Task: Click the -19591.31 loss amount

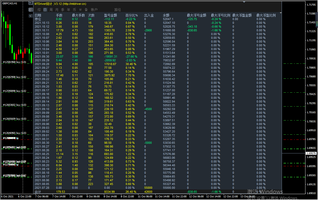Action: pyautogui.click(x=111, y=56)
